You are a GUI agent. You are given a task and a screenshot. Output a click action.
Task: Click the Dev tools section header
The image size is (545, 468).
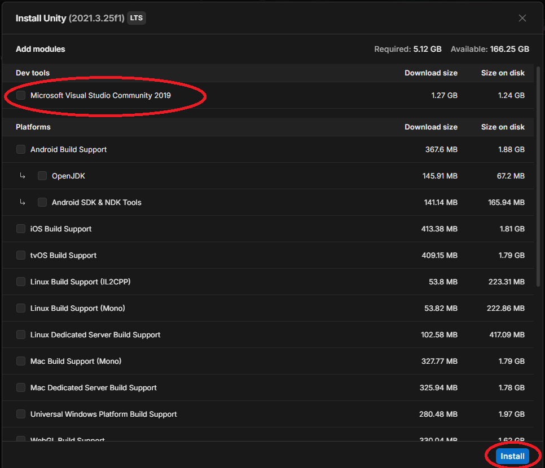(x=33, y=73)
